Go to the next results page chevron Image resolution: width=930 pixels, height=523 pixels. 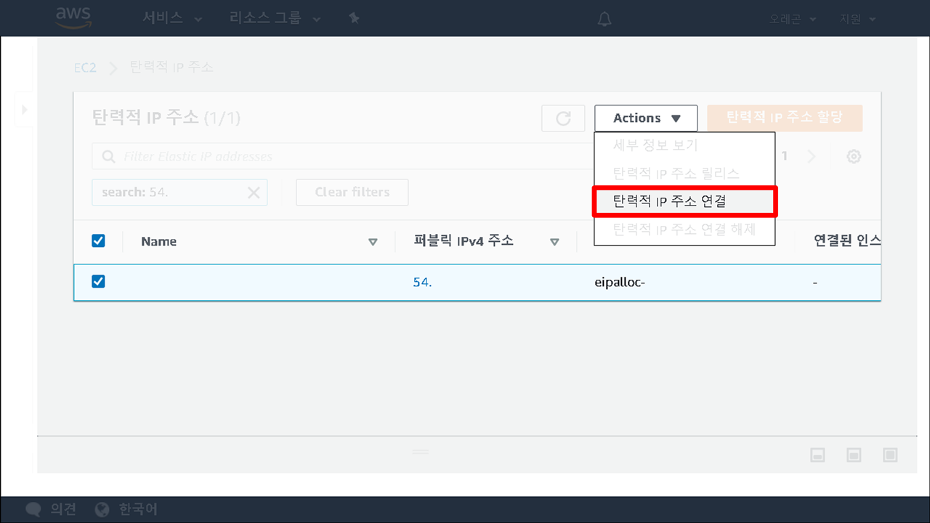[812, 156]
